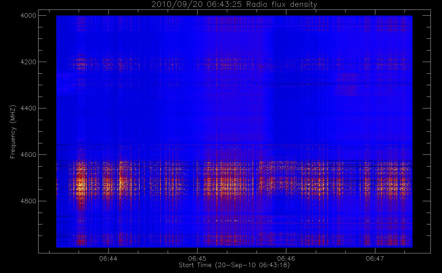Click the '4400' frequency axis label
This screenshot has height=273, width=442.
(x=28, y=108)
